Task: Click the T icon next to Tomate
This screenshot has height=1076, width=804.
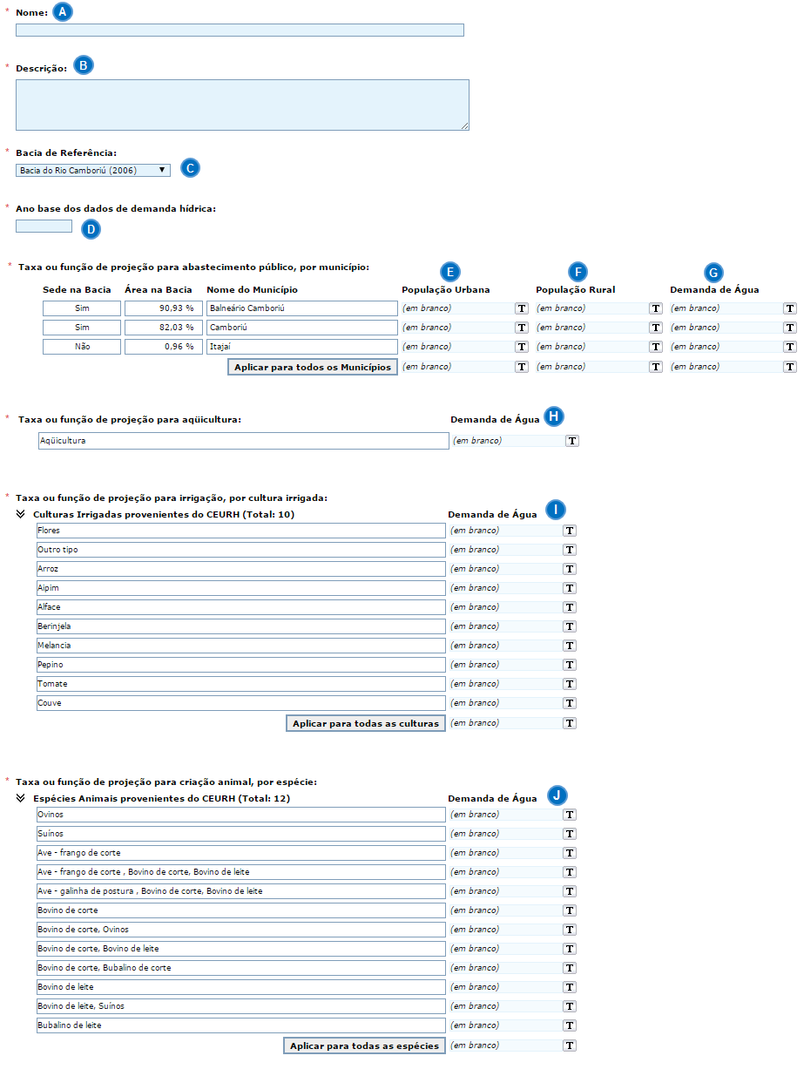Action: coord(570,684)
